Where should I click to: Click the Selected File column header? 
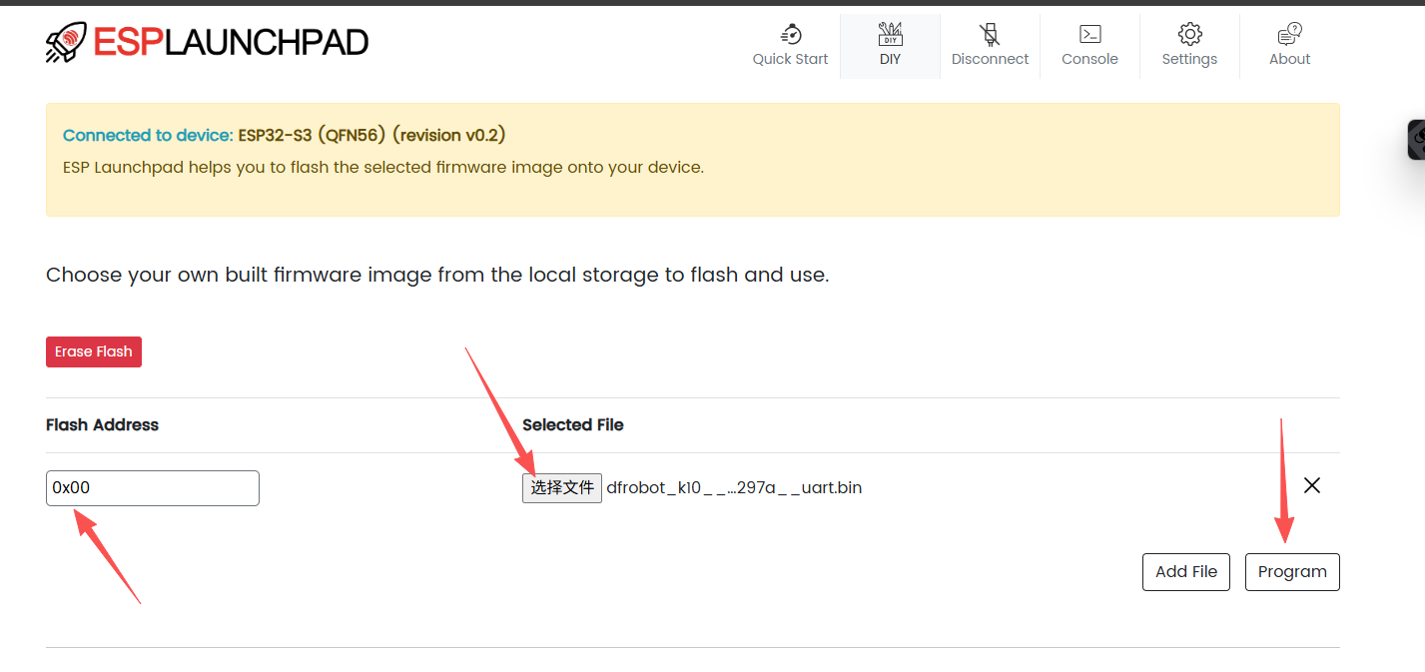(573, 424)
